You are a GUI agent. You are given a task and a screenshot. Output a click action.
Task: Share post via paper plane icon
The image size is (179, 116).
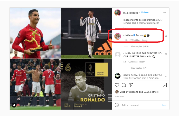pyautogui.click(x=131, y=85)
